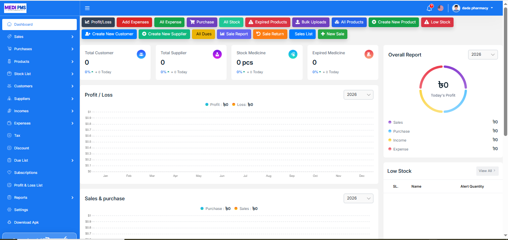Viewport: 508px width, 240px height.
Task: Open the Sales & purchase year dropdown
Action: tap(358, 198)
